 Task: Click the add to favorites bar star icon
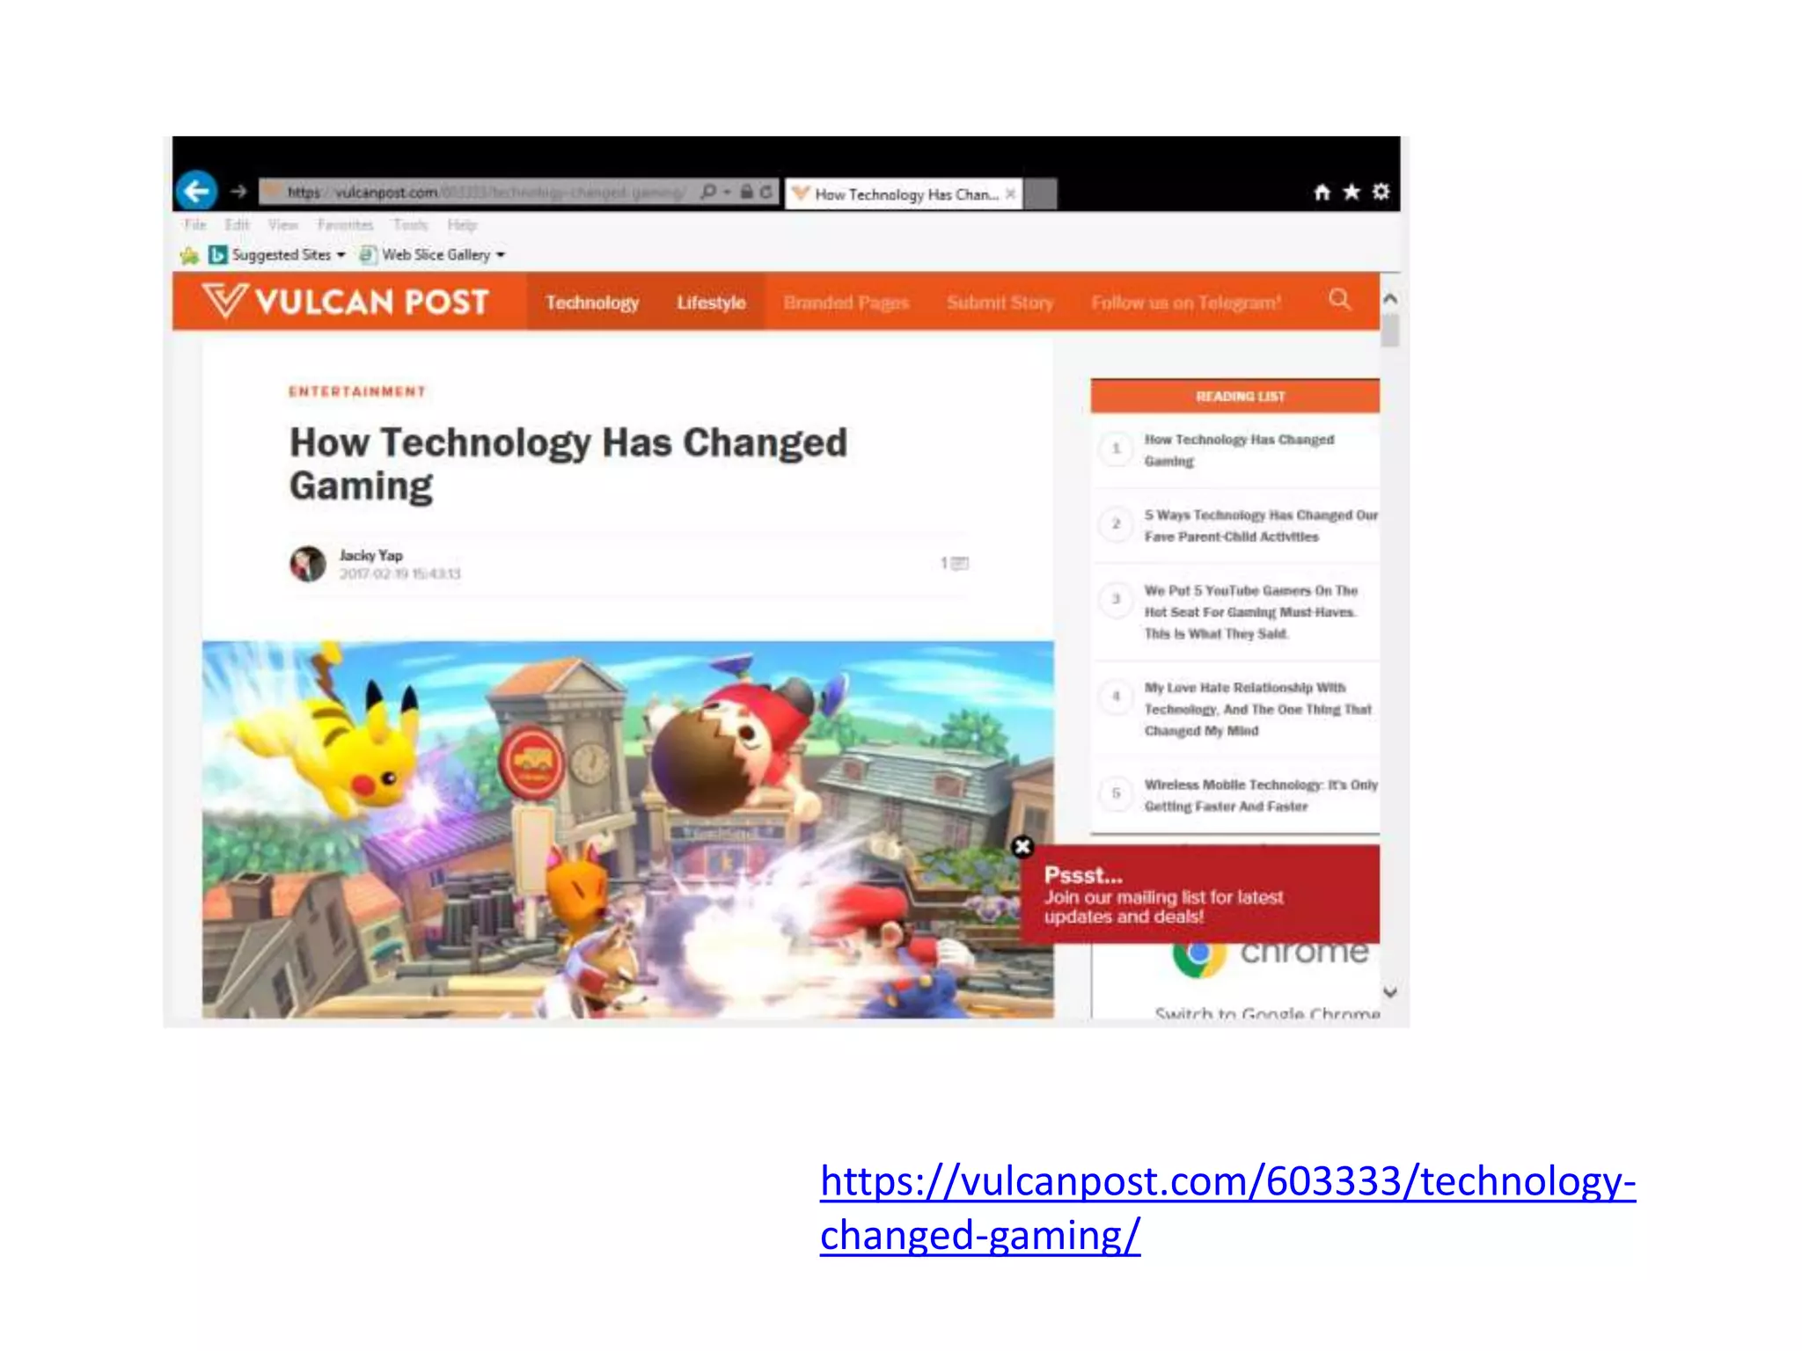pyautogui.click(x=189, y=255)
